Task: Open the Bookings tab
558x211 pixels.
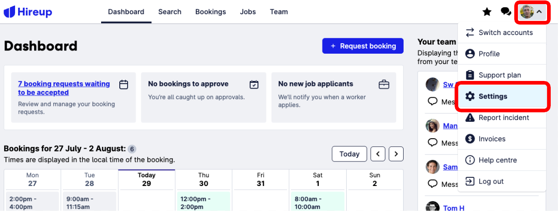Action: tap(210, 12)
